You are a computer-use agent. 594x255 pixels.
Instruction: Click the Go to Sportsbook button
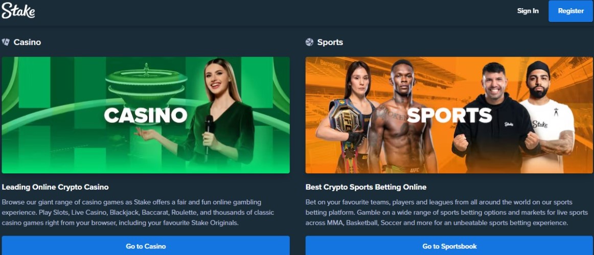pos(449,246)
